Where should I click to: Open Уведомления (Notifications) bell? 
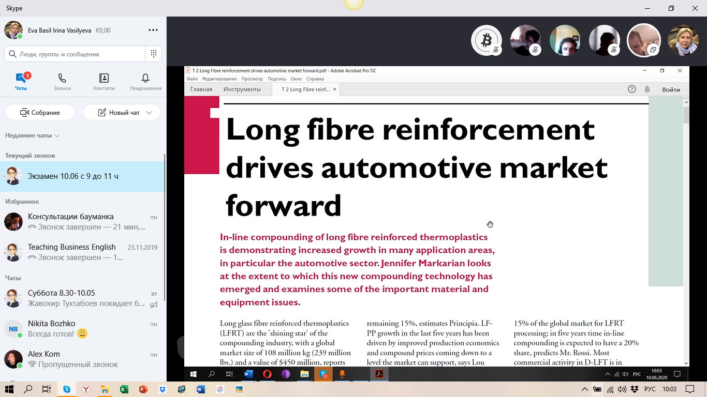point(145,82)
